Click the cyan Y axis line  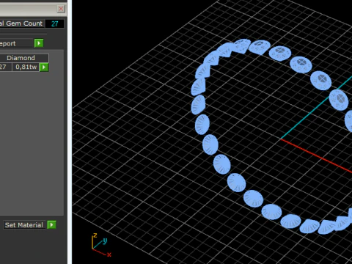click(316, 108)
